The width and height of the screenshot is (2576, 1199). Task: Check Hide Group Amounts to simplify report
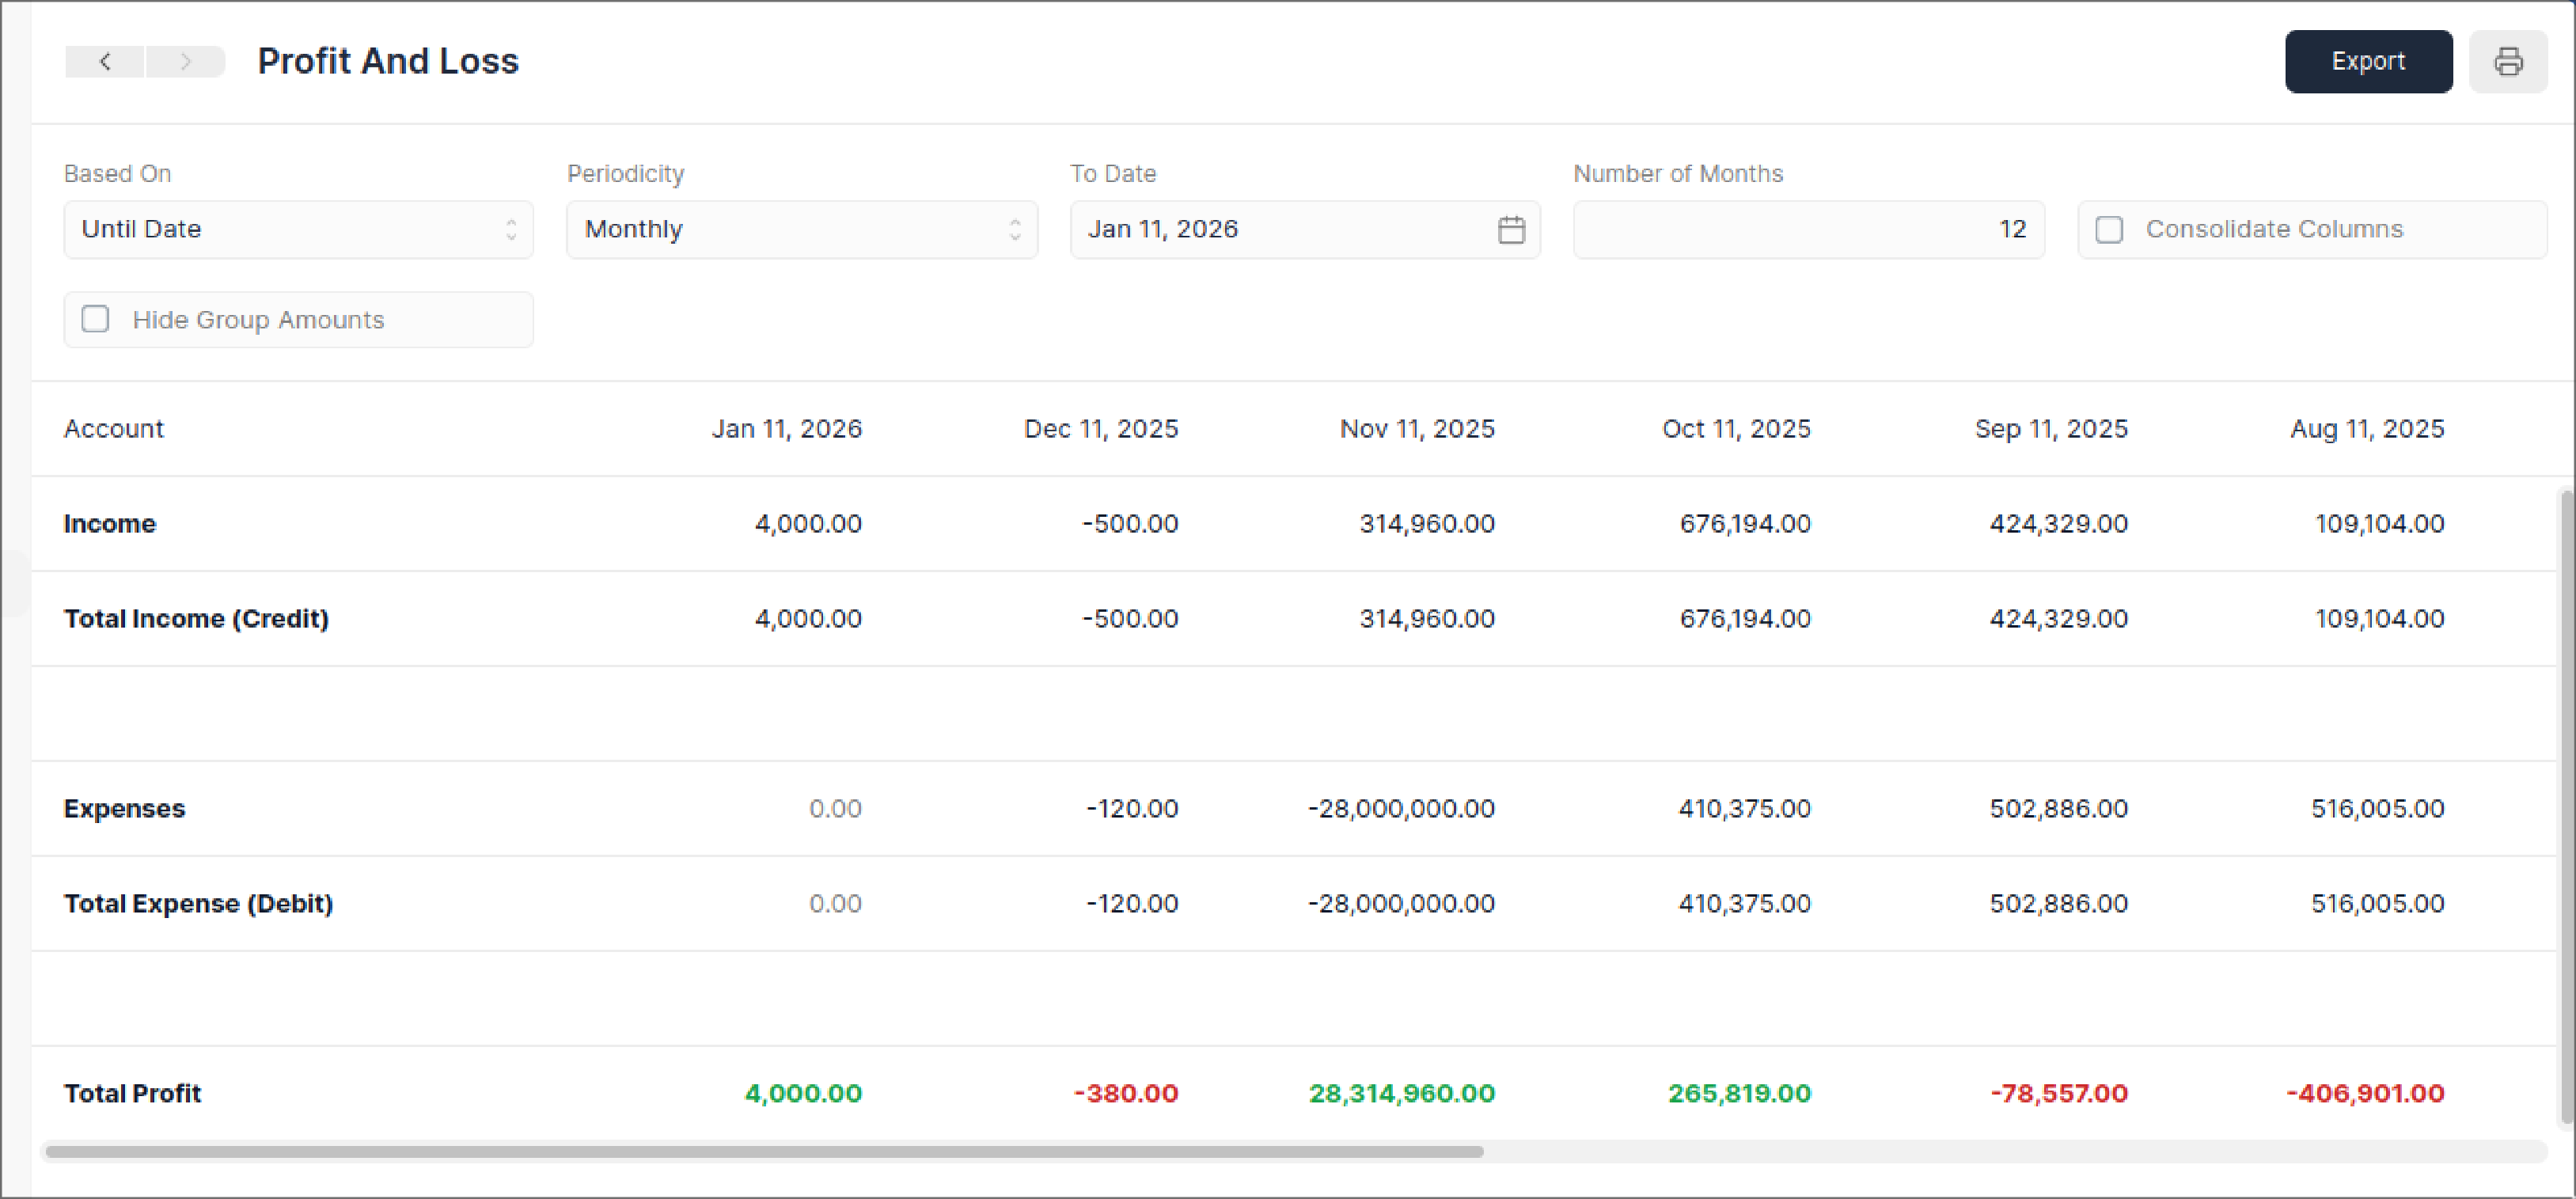pos(95,318)
